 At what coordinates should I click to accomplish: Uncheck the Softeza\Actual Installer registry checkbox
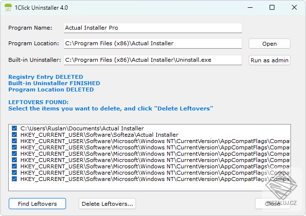15,135
